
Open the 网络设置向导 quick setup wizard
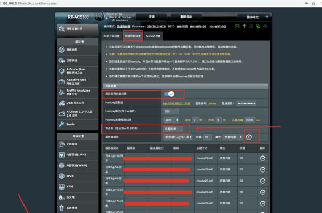click(x=77, y=29)
